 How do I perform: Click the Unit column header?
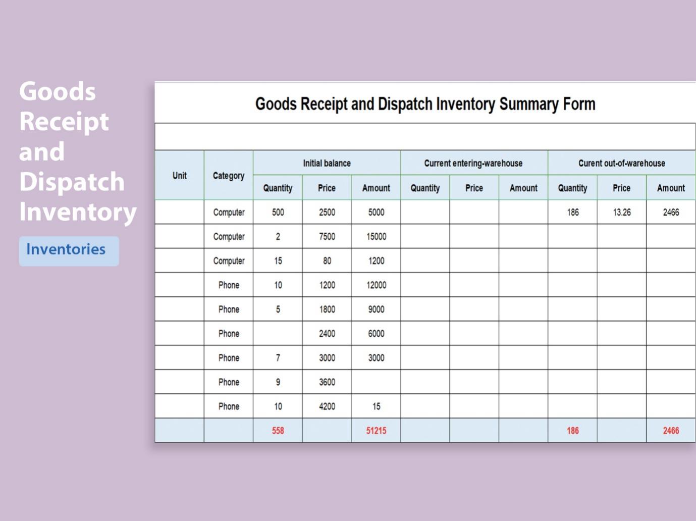click(179, 175)
